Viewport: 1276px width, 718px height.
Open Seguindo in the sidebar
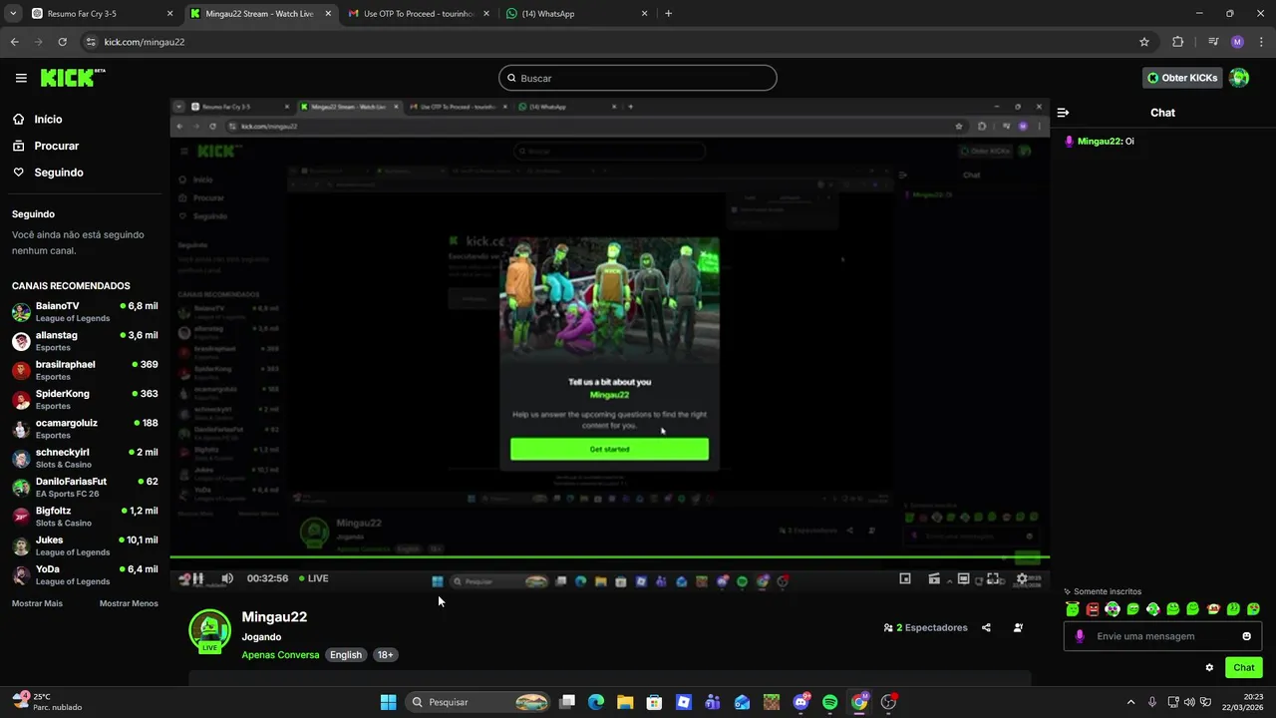coord(59,173)
